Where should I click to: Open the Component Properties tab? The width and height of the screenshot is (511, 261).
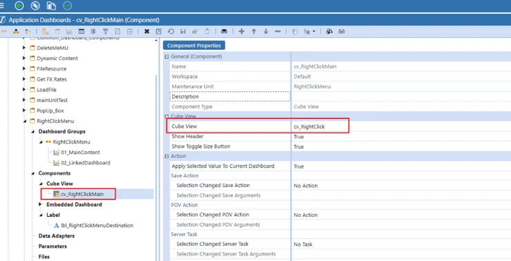[x=194, y=46]
